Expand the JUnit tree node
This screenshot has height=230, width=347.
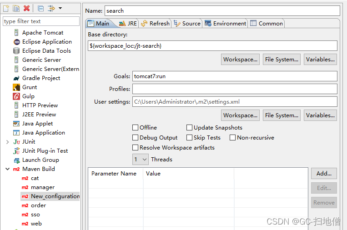8,142
